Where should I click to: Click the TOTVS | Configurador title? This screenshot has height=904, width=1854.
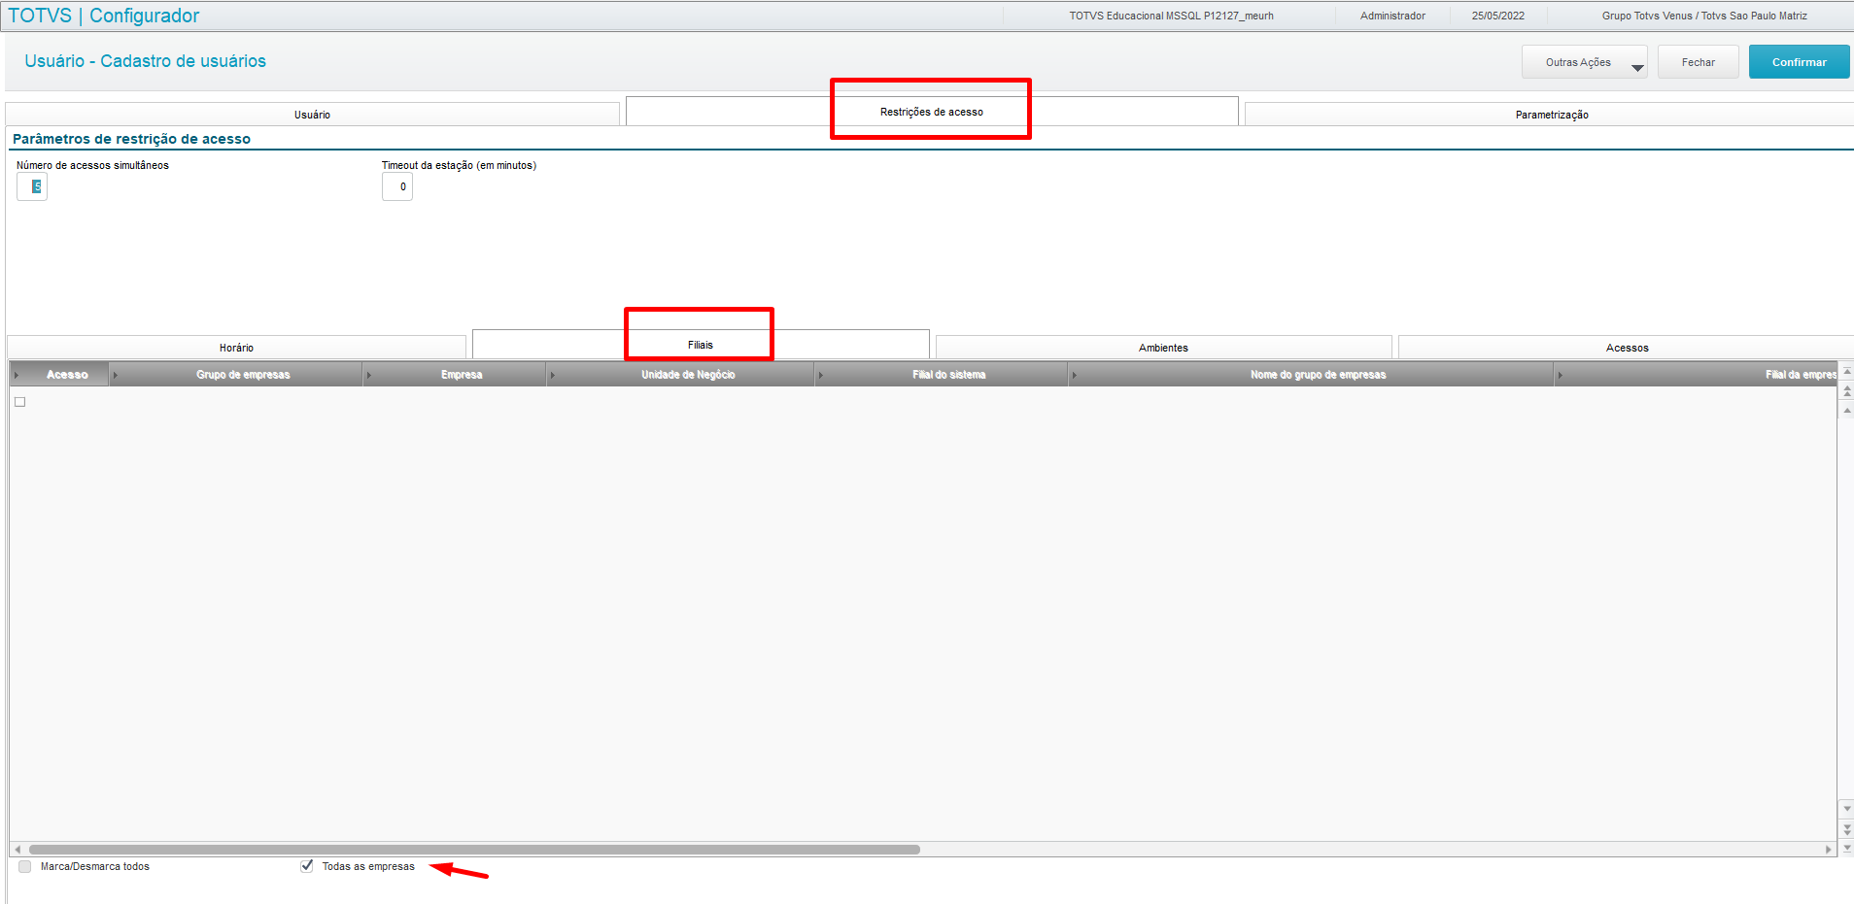(x=104, y=16)
